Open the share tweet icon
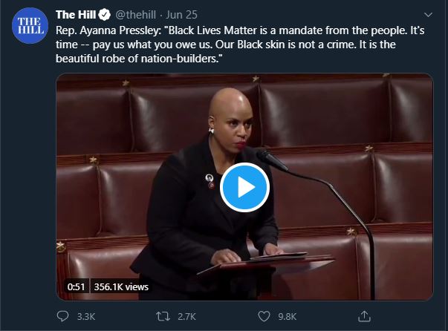This screenshot has width=448, height=331. (364, 316)
